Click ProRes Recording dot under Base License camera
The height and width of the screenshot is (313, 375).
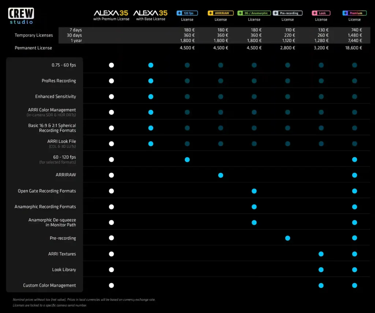click(151, 81)
